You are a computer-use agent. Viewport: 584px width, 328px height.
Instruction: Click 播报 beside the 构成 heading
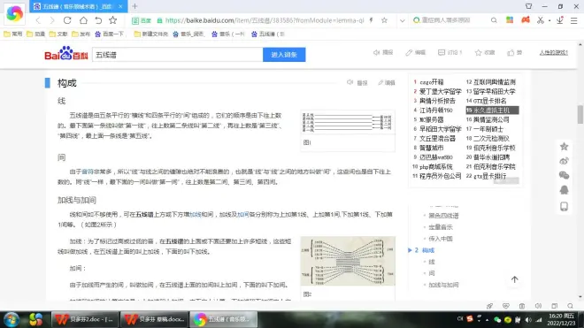[357, 82]
